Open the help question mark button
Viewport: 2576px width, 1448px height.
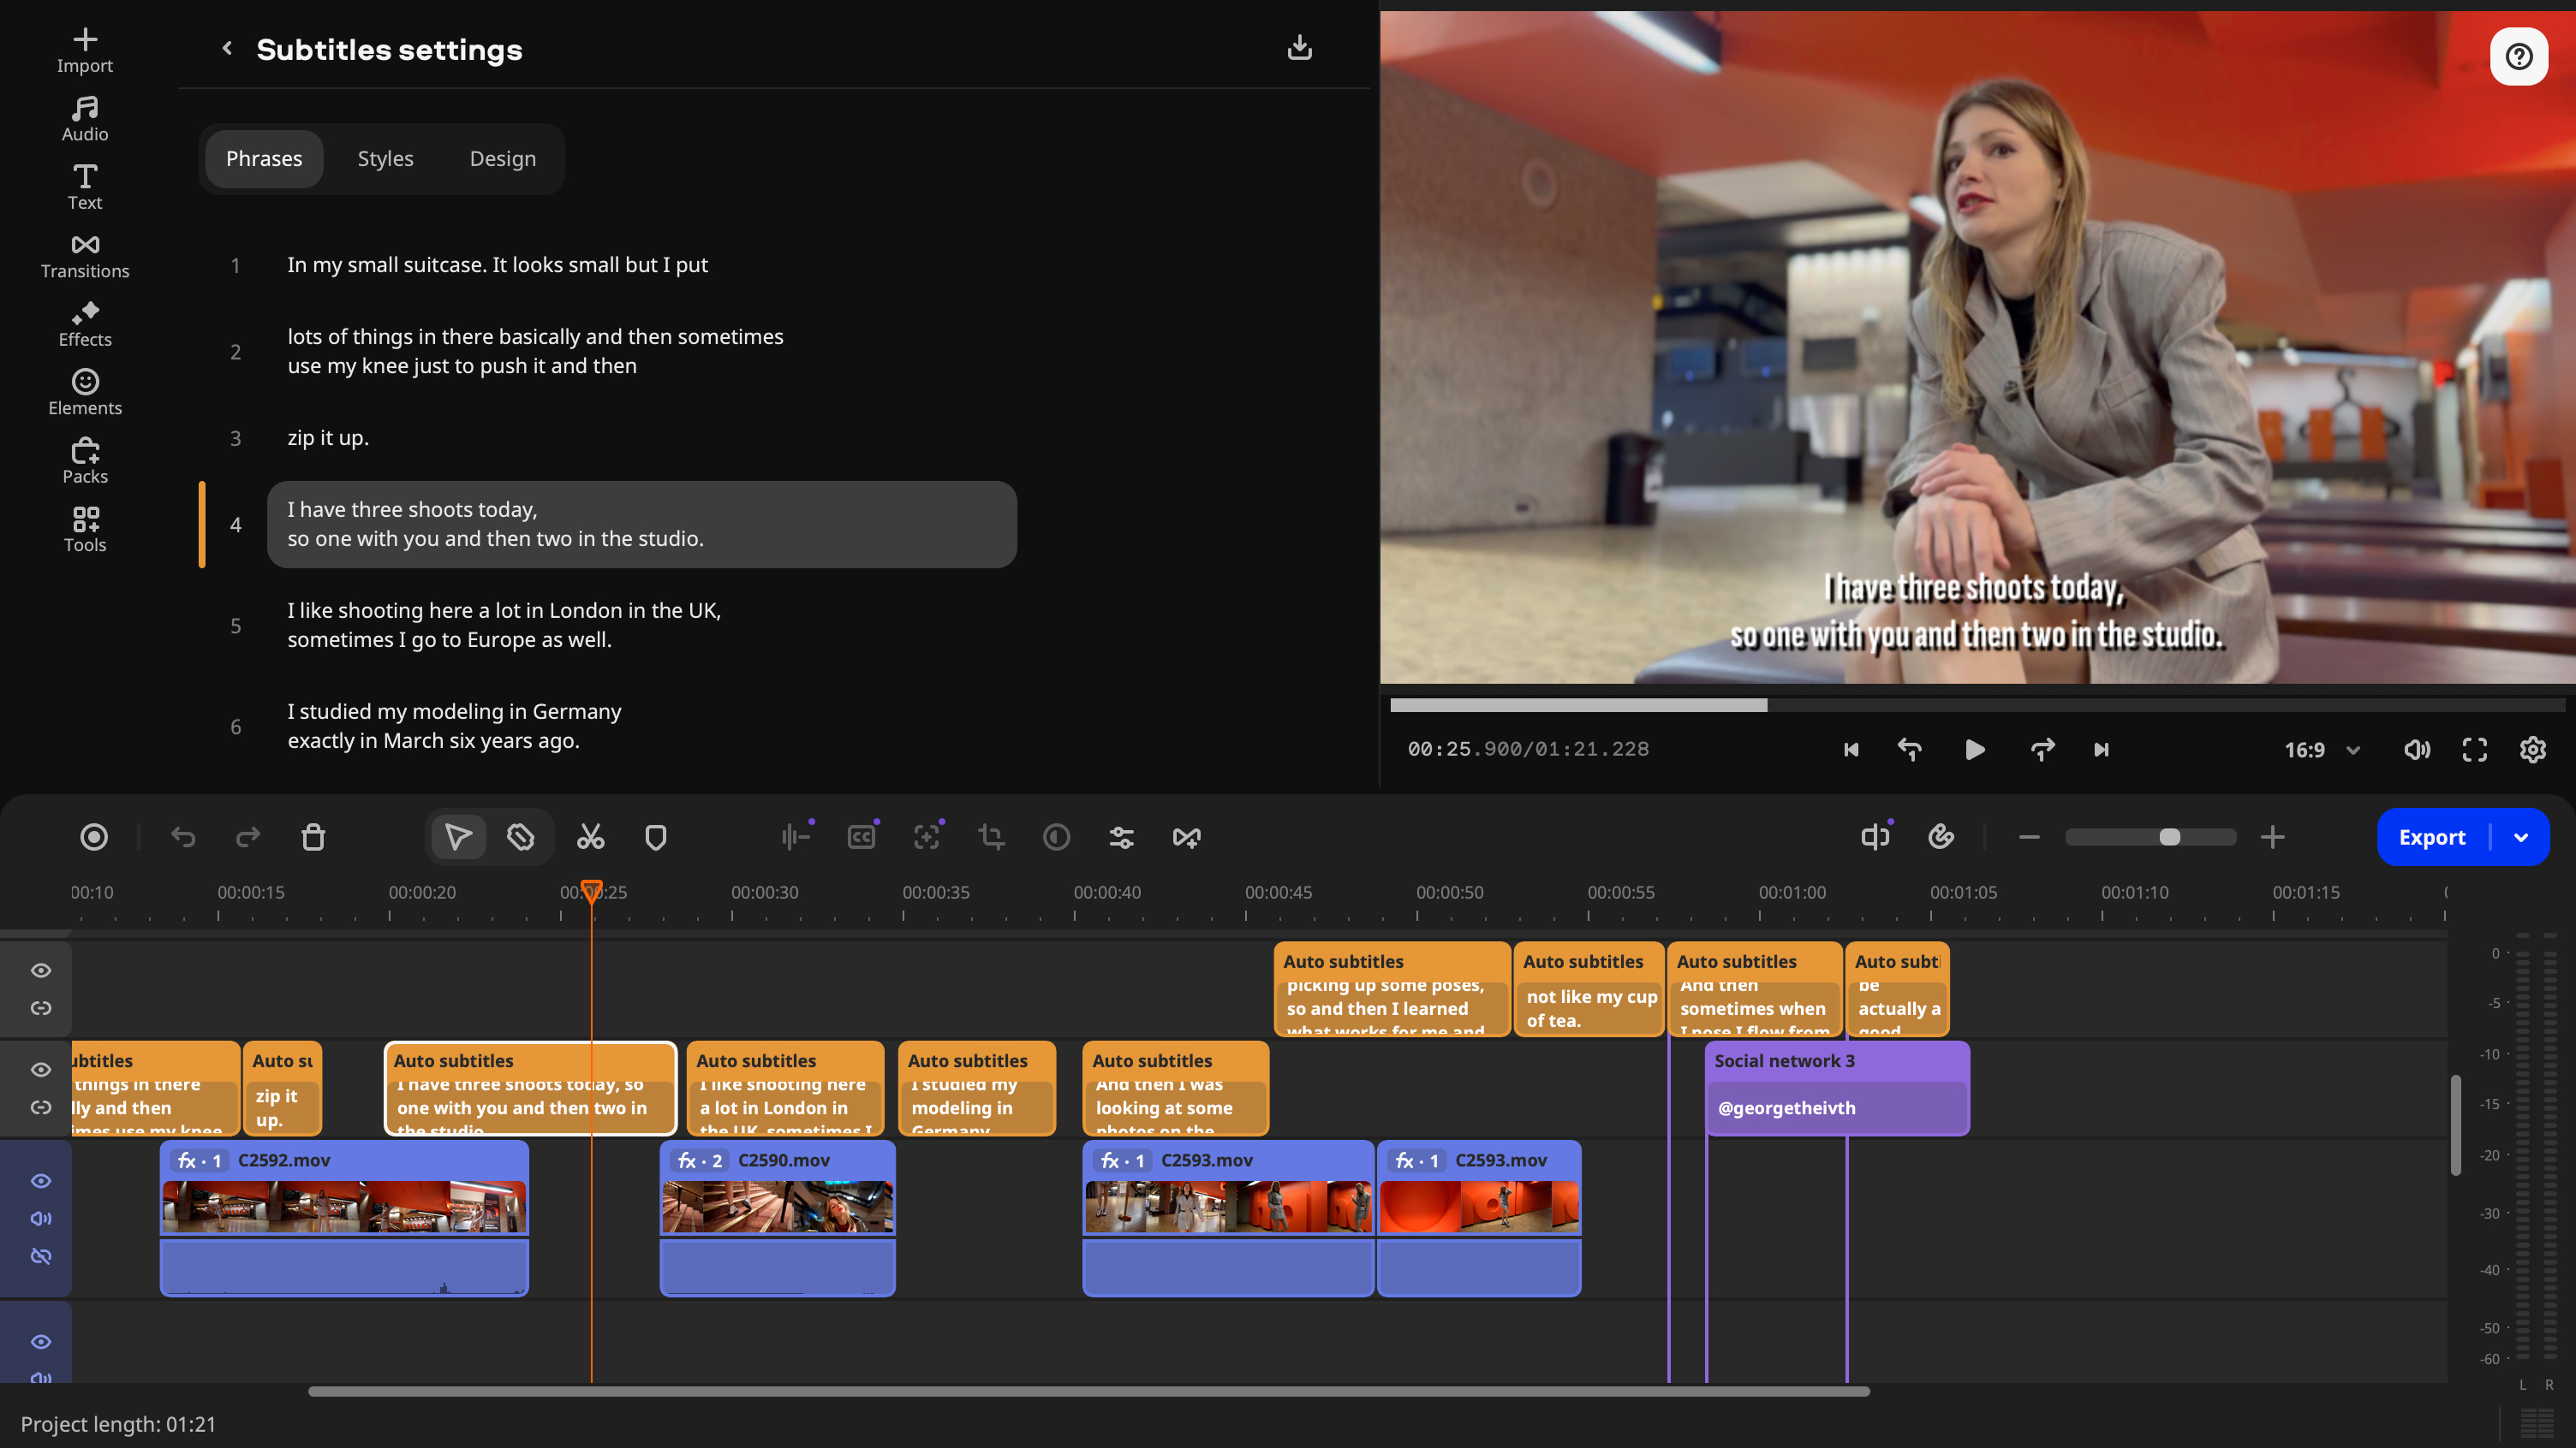pyautogui.click(x=2518, y=56)
